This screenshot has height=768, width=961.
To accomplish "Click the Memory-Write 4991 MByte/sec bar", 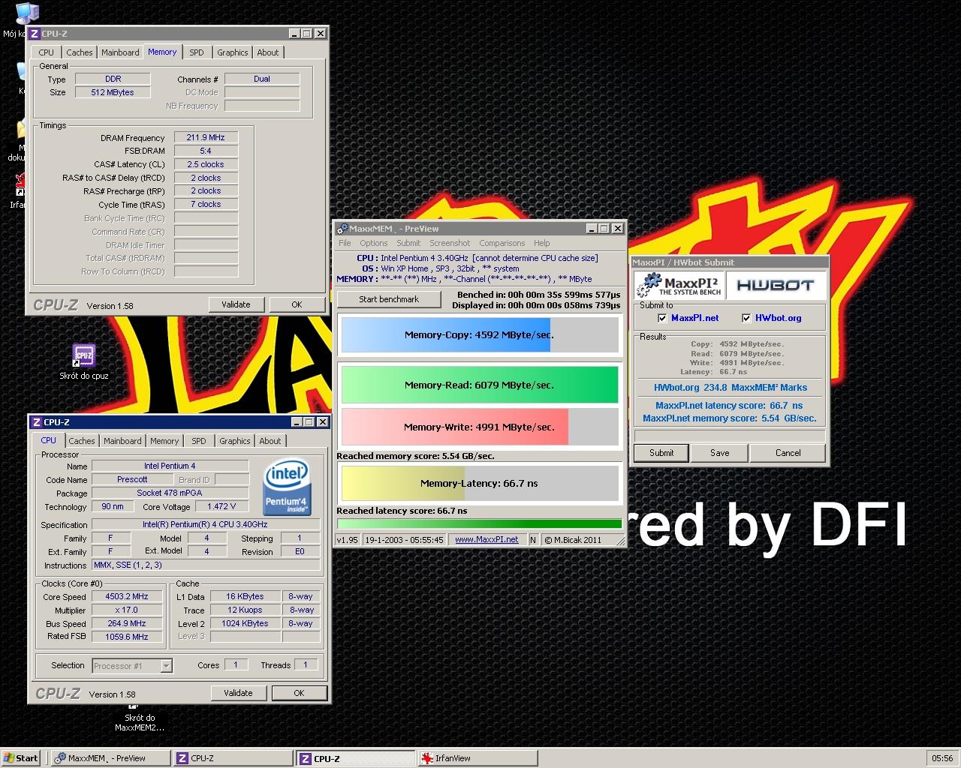I will pos(479,427).
